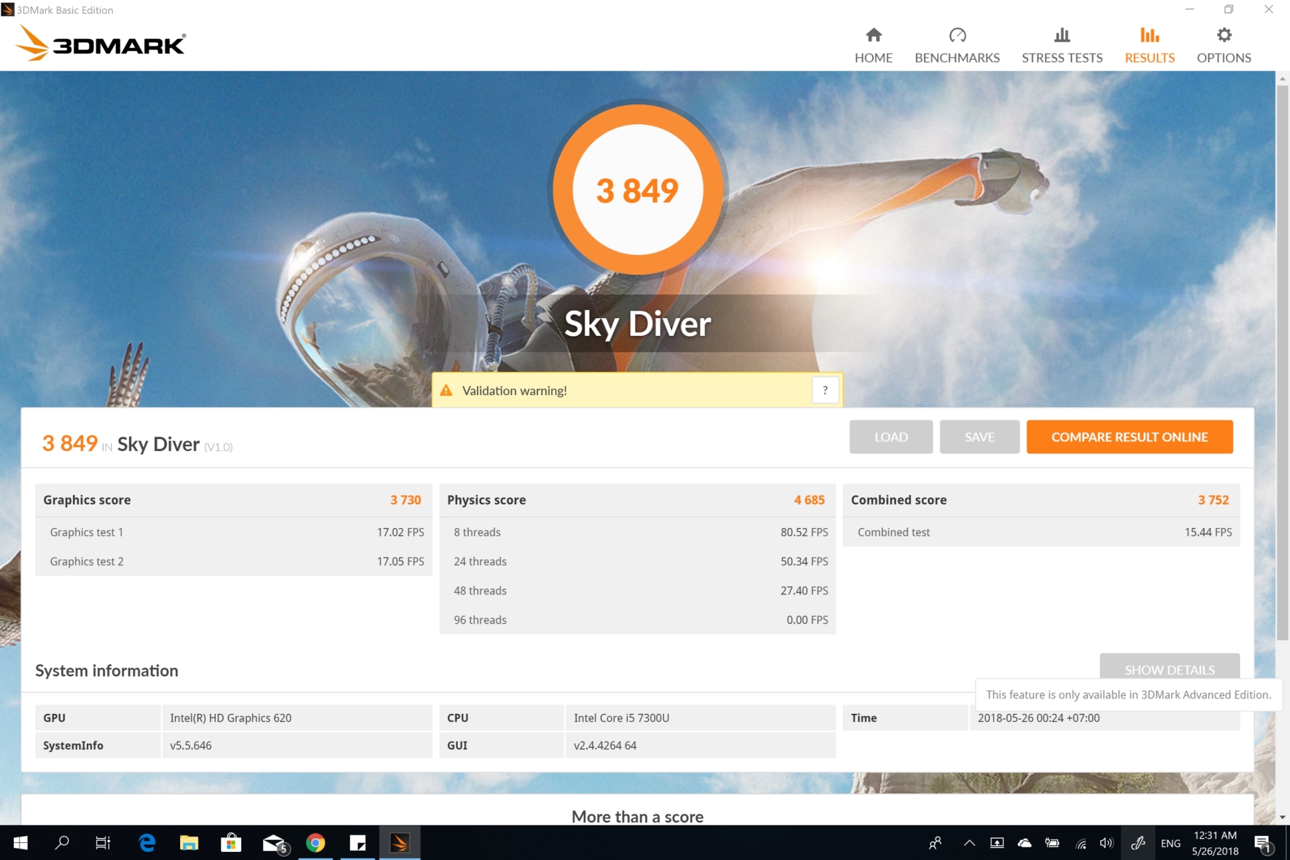Click the 3DMark title bar icon
This screenshot has width=1290, height=860.
[8, 9]
